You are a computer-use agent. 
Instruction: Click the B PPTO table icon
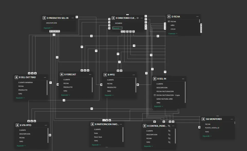(x=105, y=75)
